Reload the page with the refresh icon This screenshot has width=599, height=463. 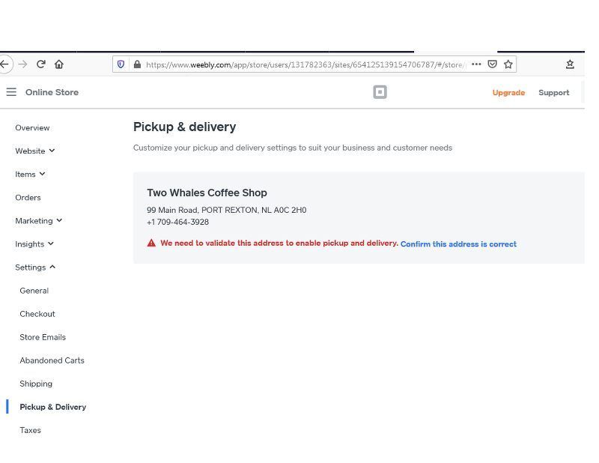coord(41,64)
